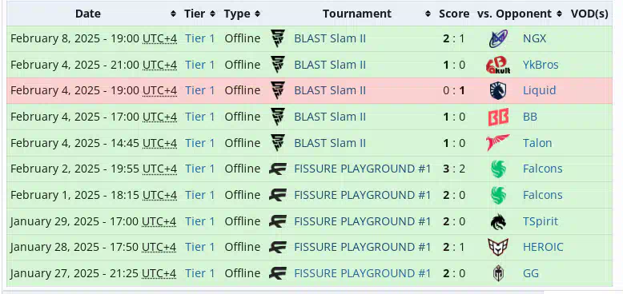Click the HEROIC team logo icon

498,247
